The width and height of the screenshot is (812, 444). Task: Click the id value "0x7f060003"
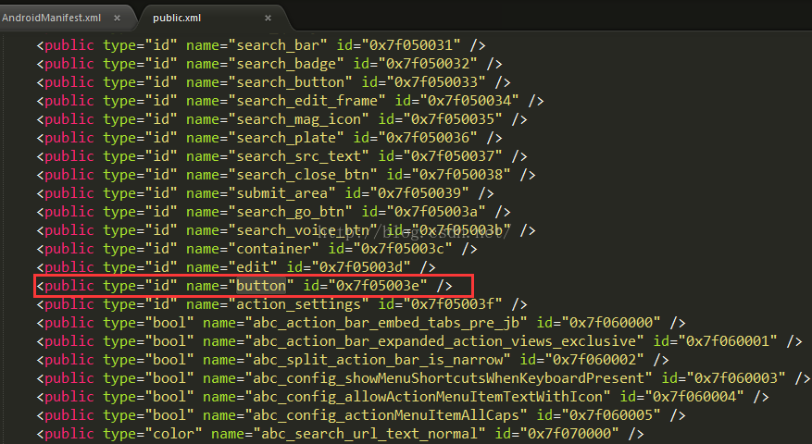pos(736,379)
